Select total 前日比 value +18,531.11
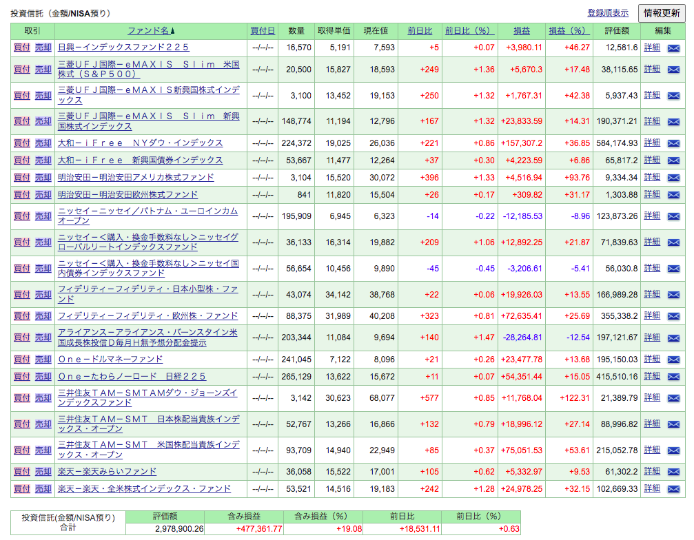 (x=420, y=529)
